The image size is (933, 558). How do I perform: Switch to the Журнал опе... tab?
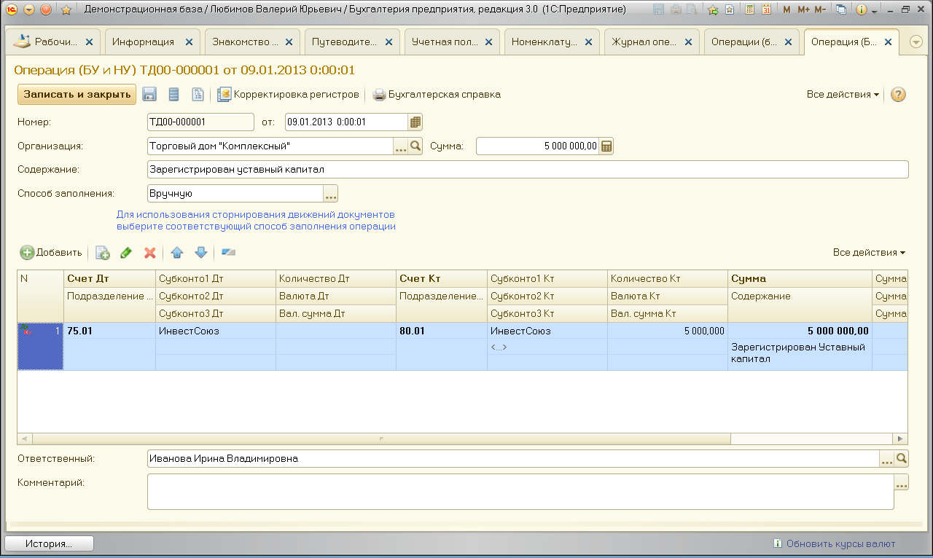click(x=644, y=42)
